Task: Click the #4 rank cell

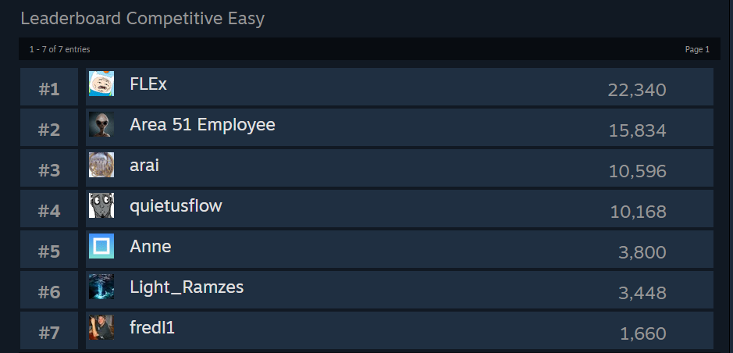Action: 49,212
